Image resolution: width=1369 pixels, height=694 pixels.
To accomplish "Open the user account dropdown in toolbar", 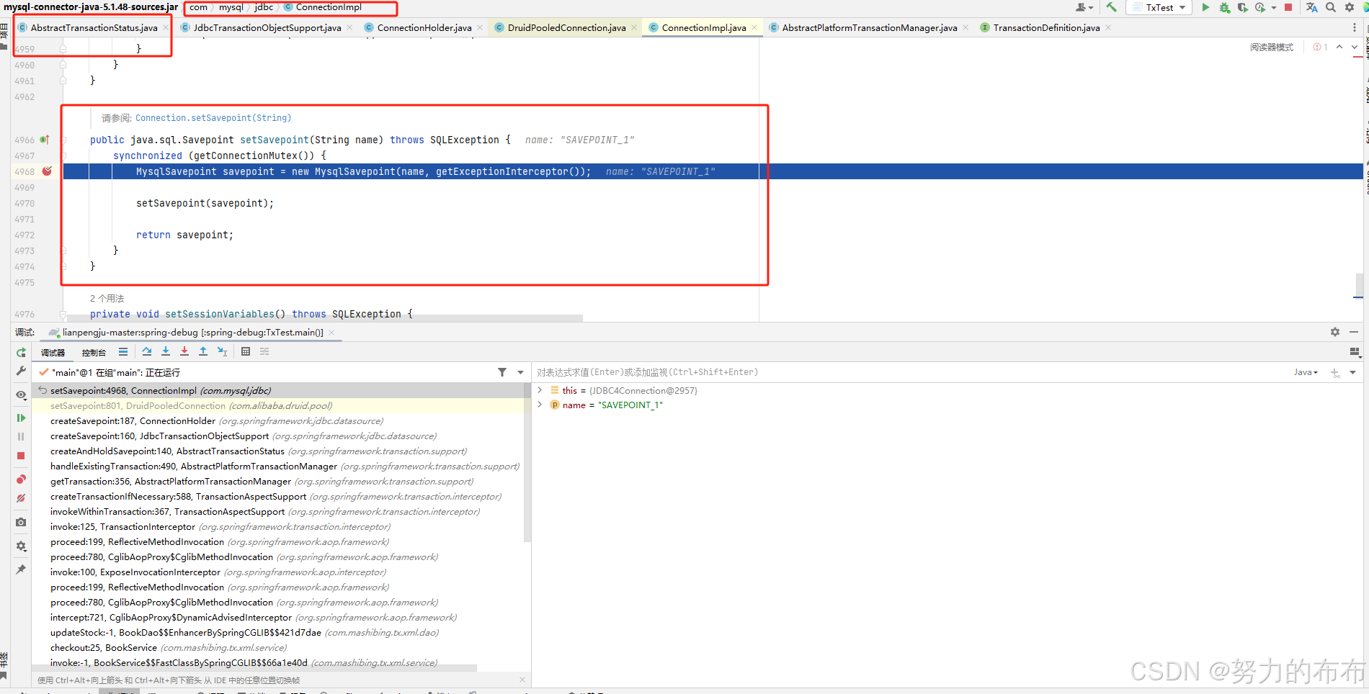I will [1084, 7].
